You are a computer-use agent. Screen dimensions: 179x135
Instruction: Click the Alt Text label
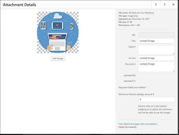(132, 58)
